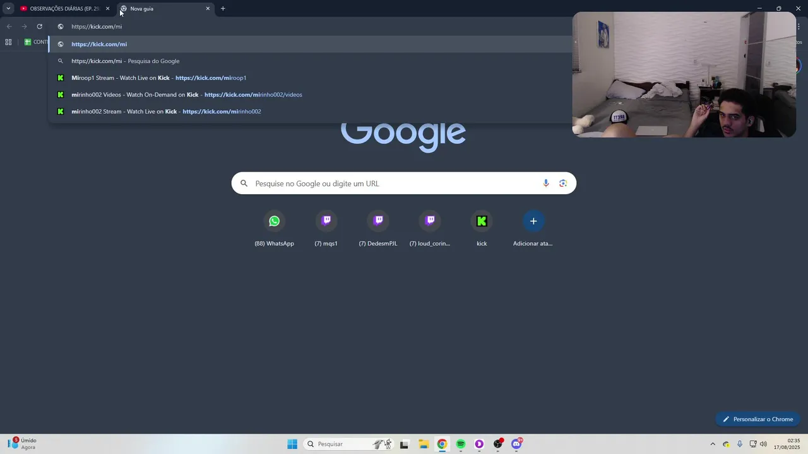Add a new shortcut with Adicionar atalho
The image size is (808, 454).
coord(533,229)
